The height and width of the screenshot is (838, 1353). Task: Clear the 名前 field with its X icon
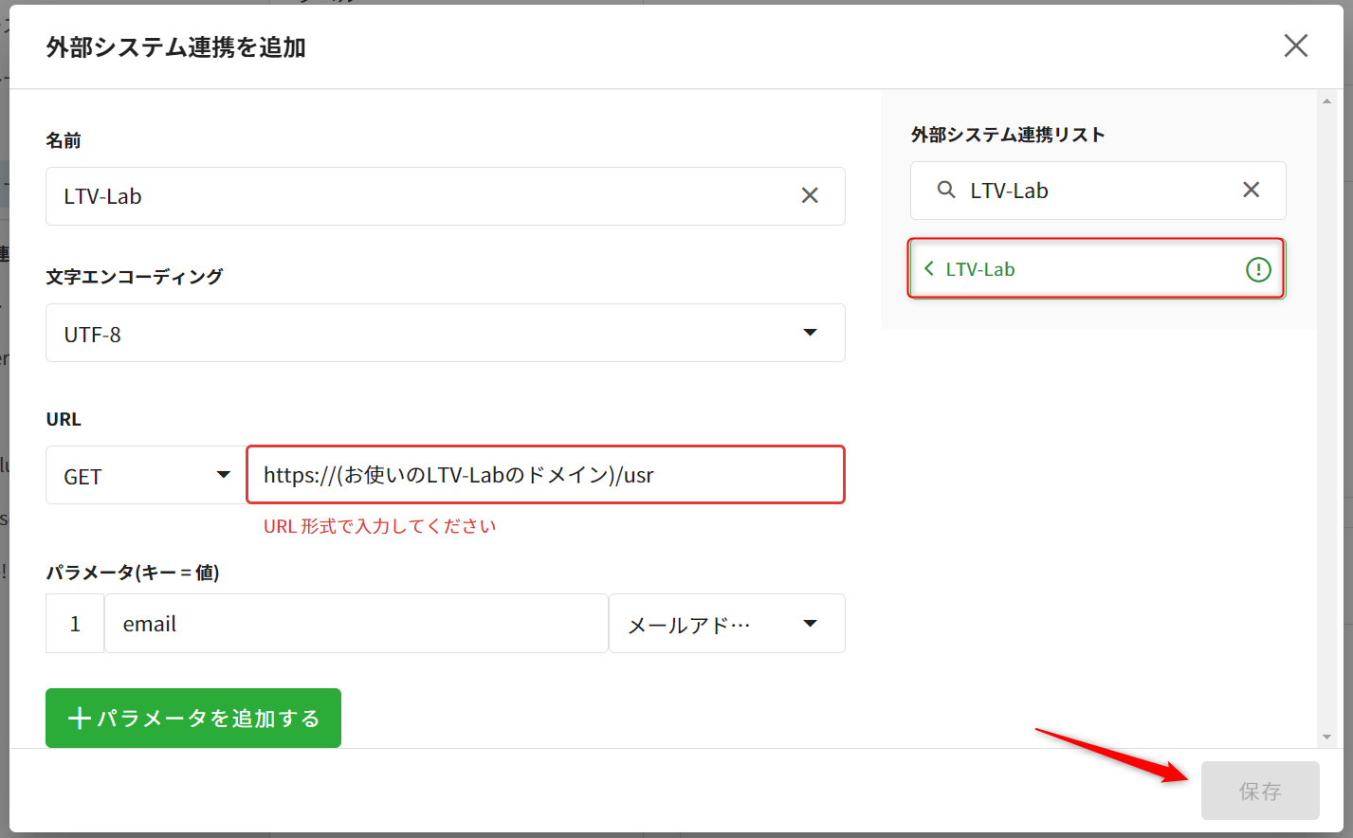pyautogui.click(x=809, y=195)
